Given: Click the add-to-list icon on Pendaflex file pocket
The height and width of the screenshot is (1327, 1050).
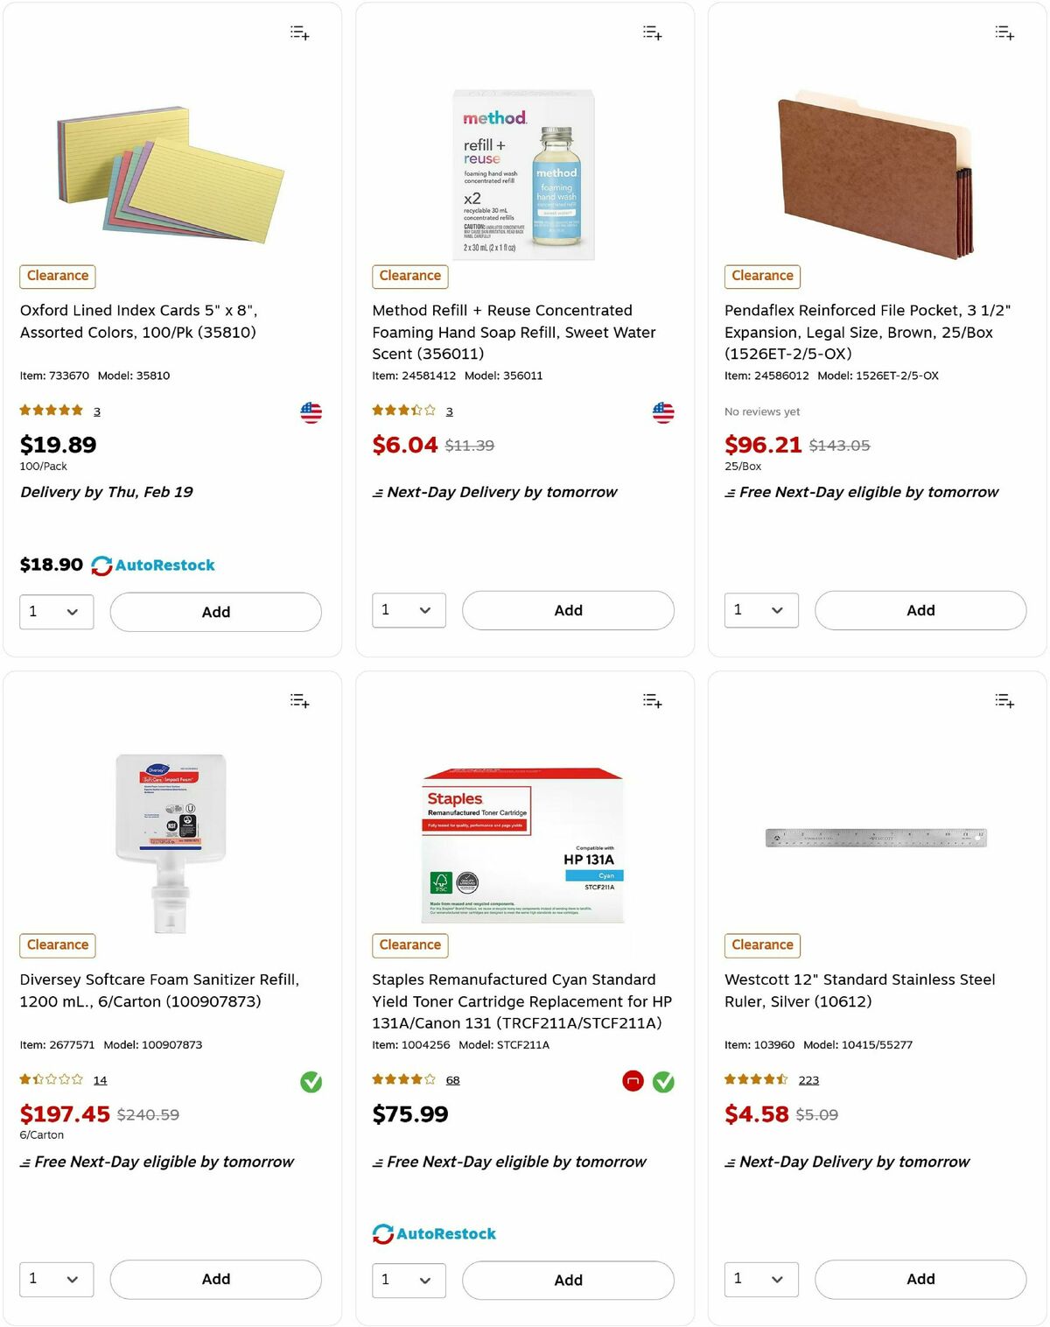Looking at the screenshot, I should click(1004, 32).
